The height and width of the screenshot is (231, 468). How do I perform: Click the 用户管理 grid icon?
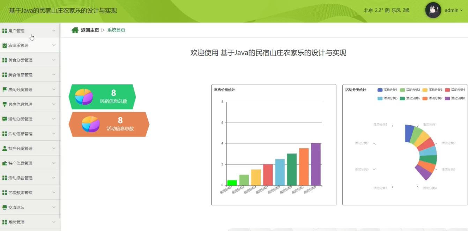[5, 31]
